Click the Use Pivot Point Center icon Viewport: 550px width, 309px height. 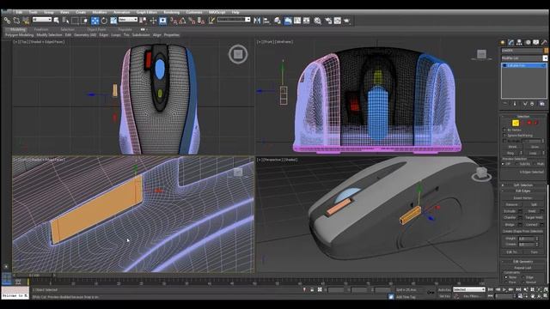[x=143, y=21]
